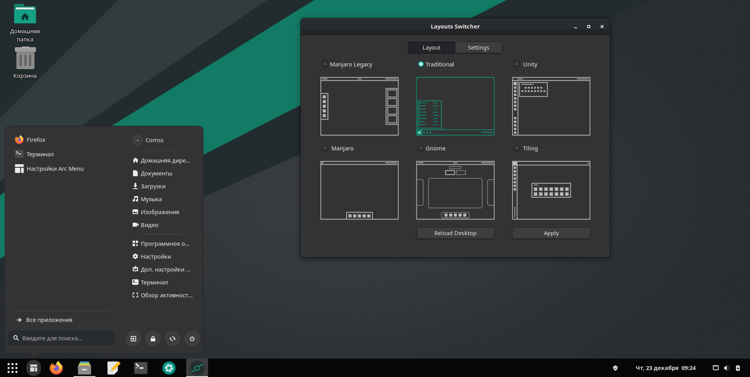
Task: Click the Arc Menu search field
Action: coord(65,339)
